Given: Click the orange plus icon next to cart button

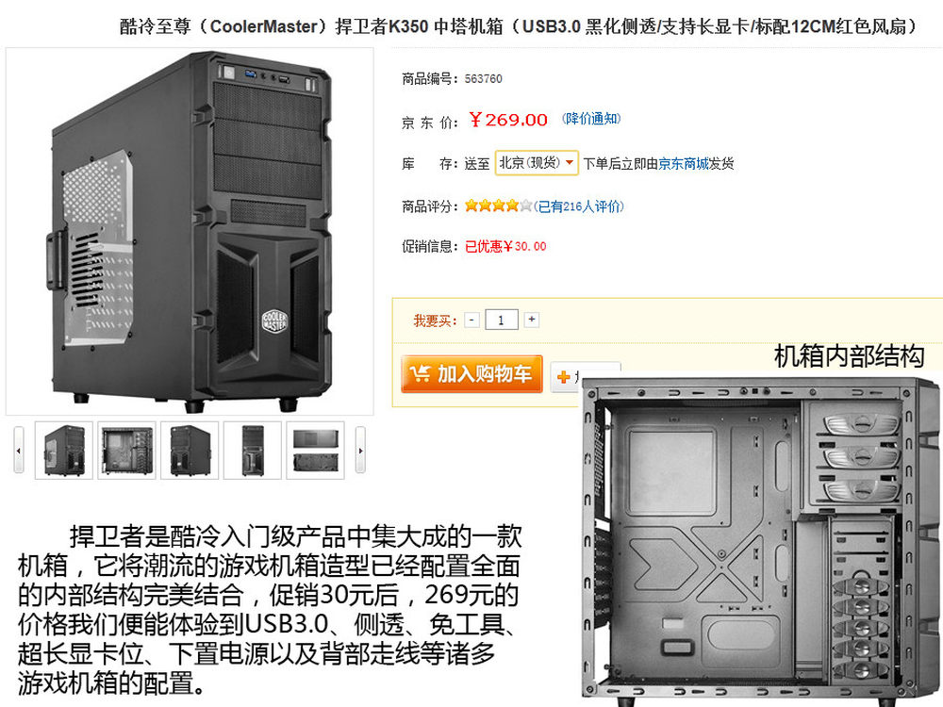Looking at the screenshot, I should point(564,377).
